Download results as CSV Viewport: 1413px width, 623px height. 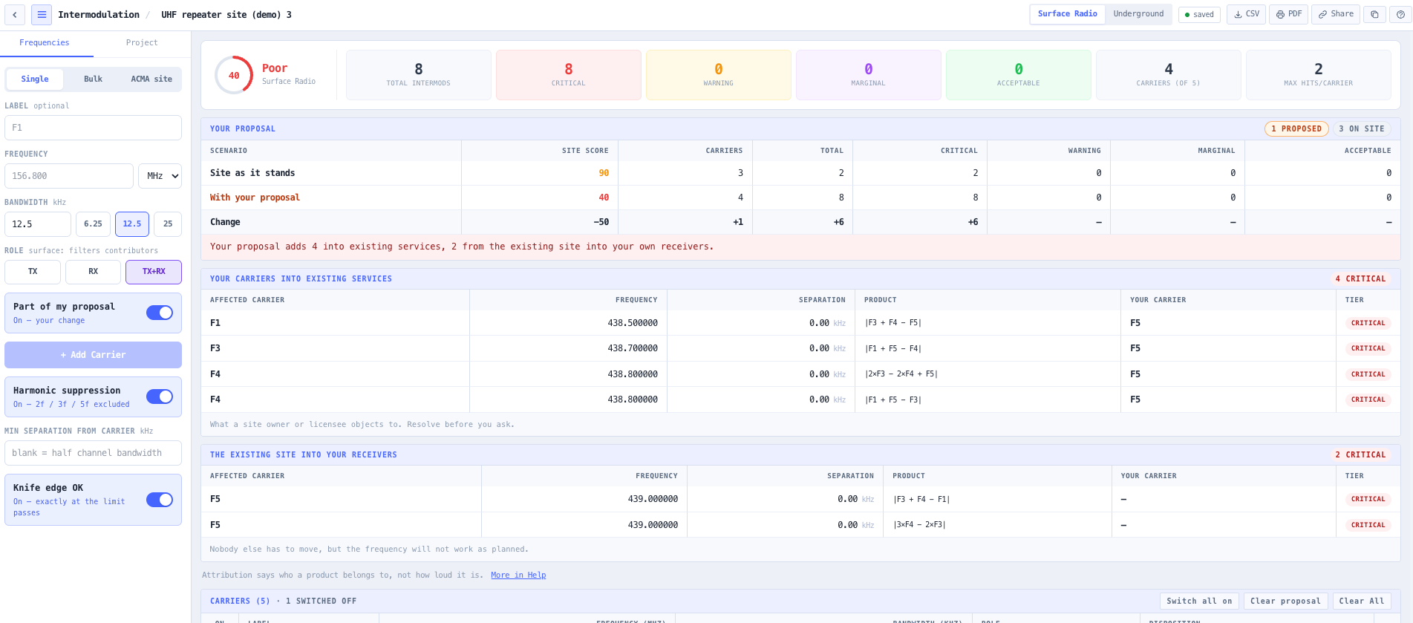[1246, 14]
